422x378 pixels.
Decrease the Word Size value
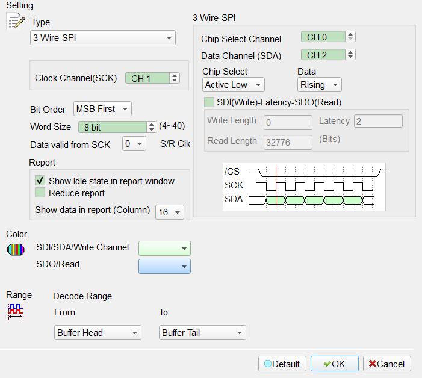[x=152, y=129]
